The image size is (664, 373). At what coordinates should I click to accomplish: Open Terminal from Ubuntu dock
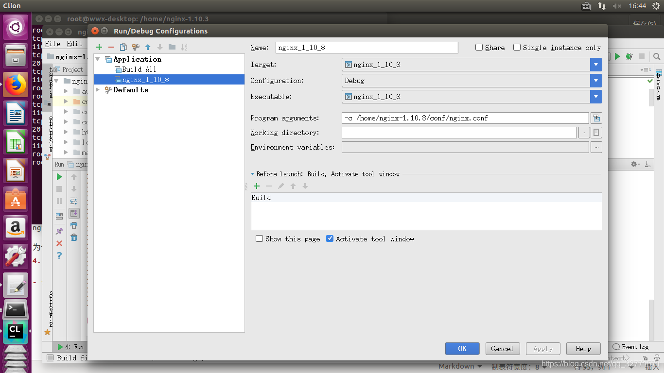pos(16,309)
